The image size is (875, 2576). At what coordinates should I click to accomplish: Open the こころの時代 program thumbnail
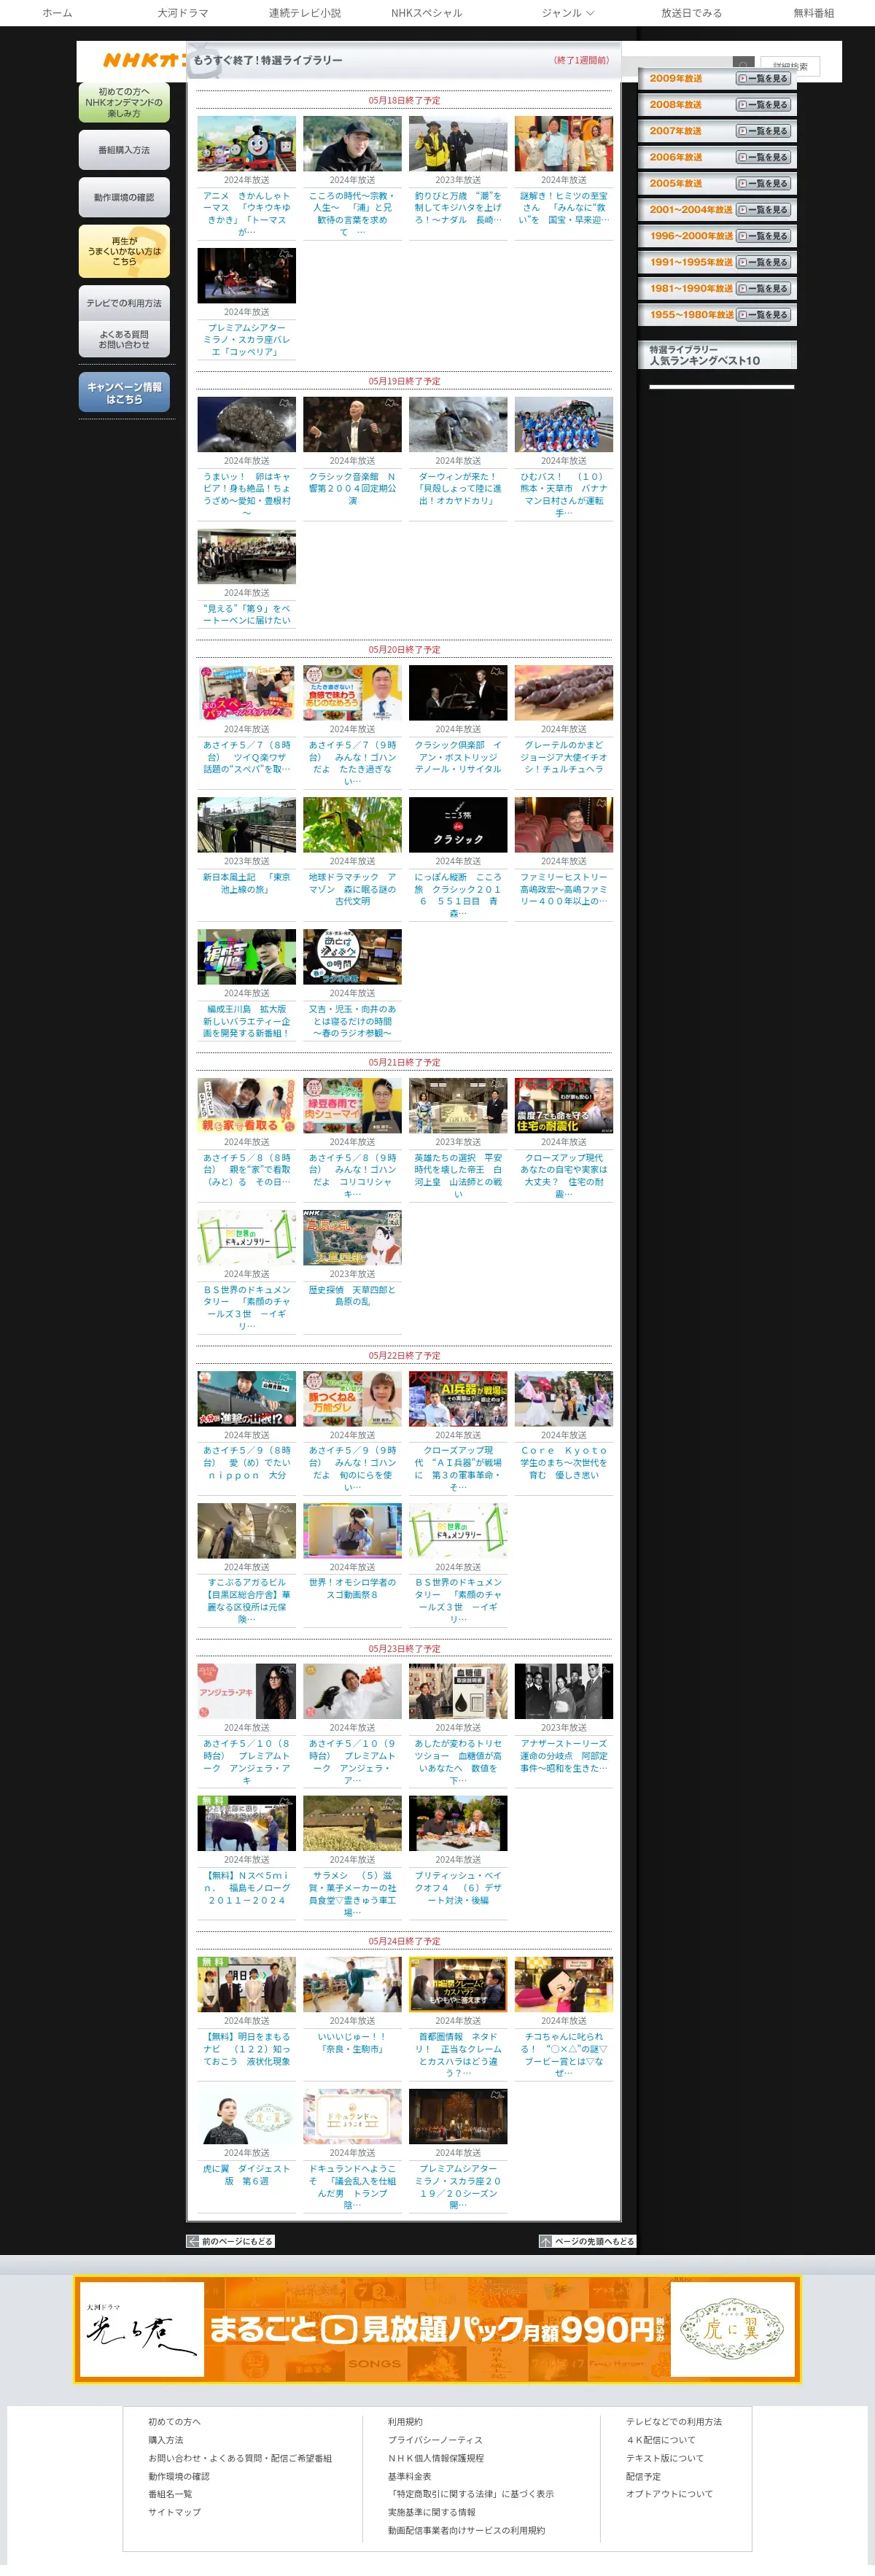(353, 143)
